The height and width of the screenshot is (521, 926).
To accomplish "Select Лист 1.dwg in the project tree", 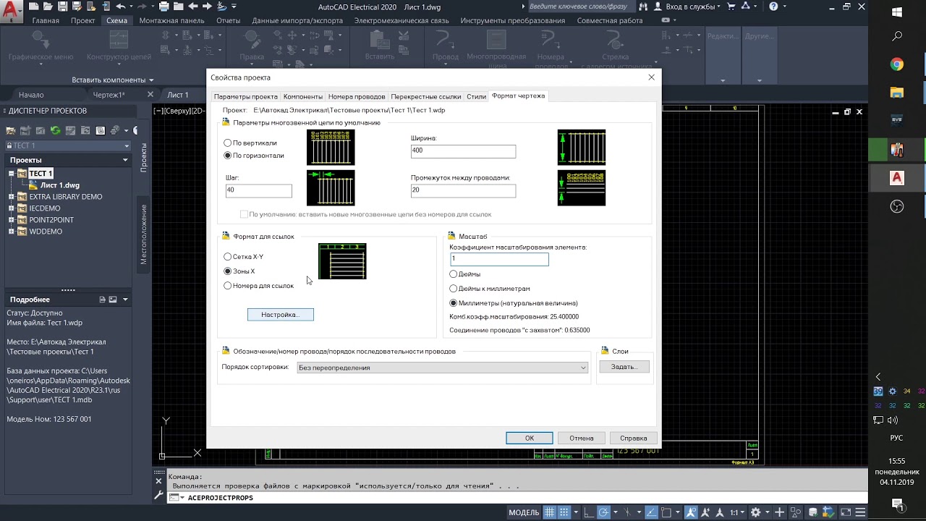I will point(59,185).
